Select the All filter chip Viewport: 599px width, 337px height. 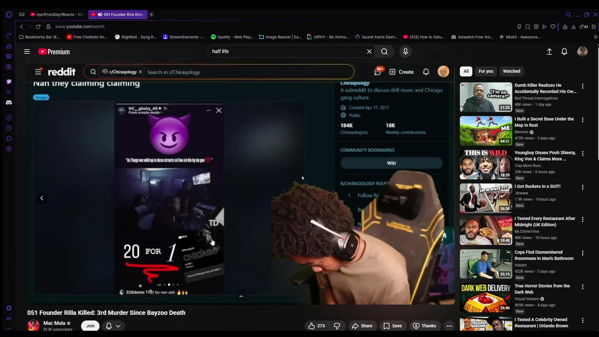click(466, 71)
